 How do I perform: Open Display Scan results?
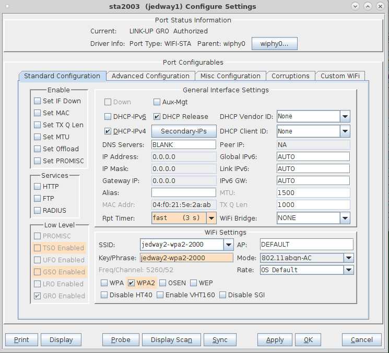point(171,339)
